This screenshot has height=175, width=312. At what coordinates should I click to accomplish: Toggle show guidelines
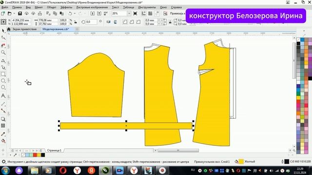click(157, 14)
